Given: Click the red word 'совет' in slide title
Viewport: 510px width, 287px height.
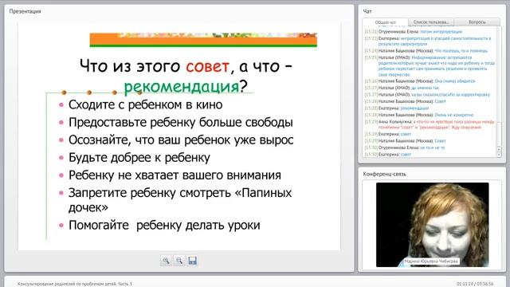Looking at the screenshot, I should (x=207, y=66).
